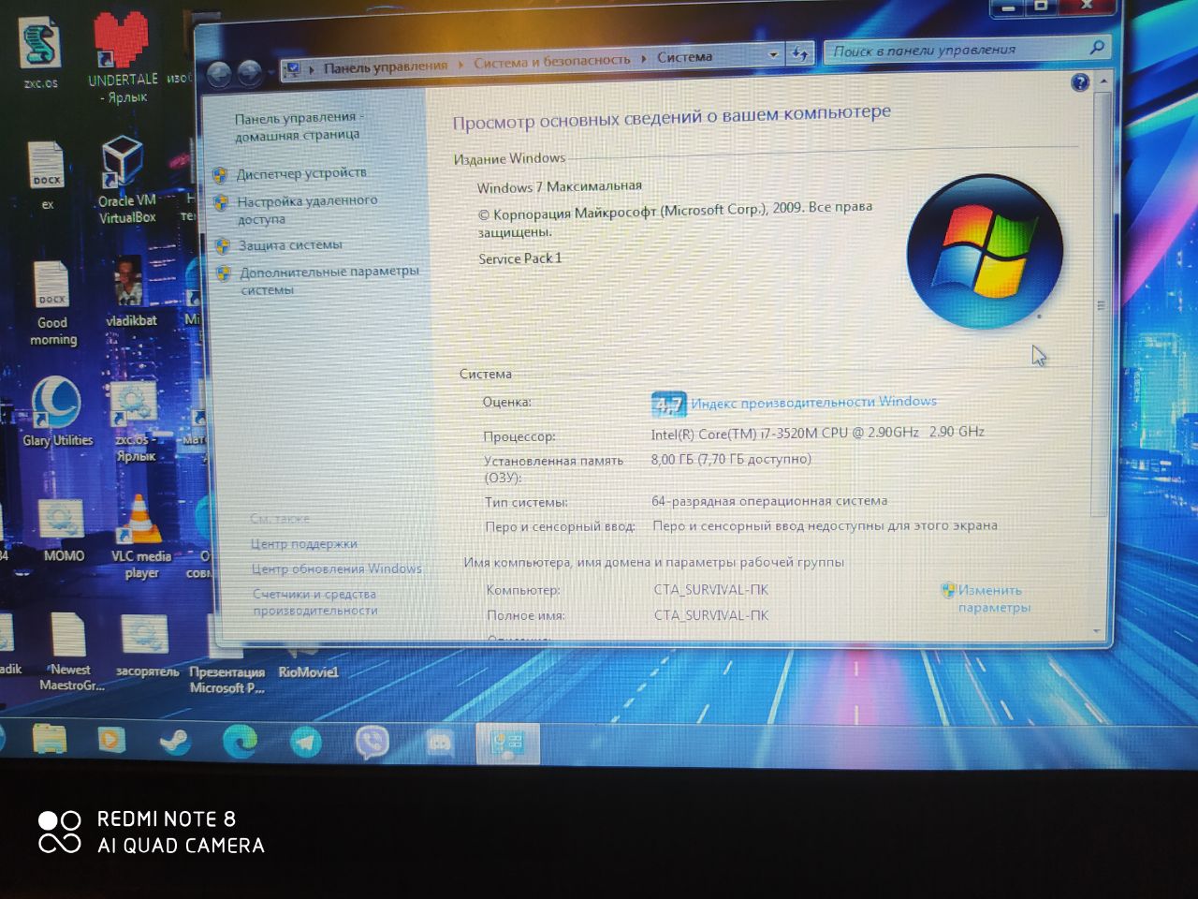Open Telegram from the taskbar
The height and width of the screenshot is (899, 1198).
click(305, 744)
